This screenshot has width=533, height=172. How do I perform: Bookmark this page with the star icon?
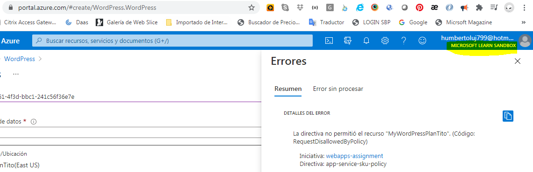click(x=252, y=7)
